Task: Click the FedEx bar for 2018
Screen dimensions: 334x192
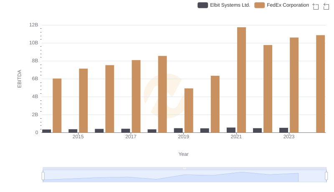Action: 162,94
